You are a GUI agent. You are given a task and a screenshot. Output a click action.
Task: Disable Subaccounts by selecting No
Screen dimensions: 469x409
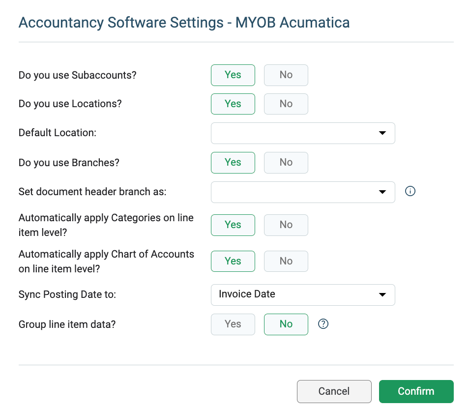pos(286,75)
